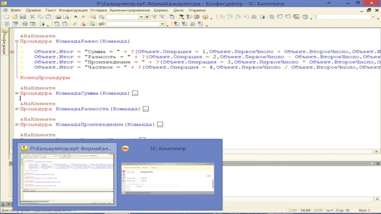Image resolution: width=381 pixels, height=214 pixels.
Task: Open second-row toolbar combo box dropdown
Action: pyautogui.click(x=162, y=24)
